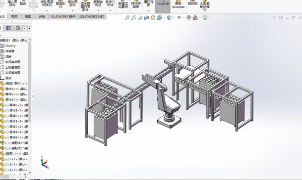Screen dimensions: 302x180
Task: Click the 线性零部件阵列 linear pattern button
Action: [x=47, y=3]
